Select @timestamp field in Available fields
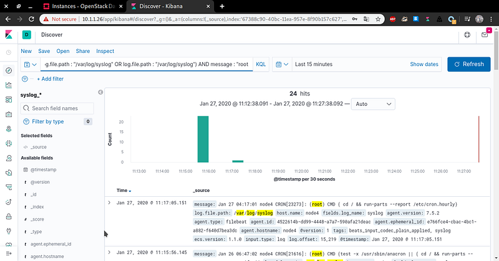Image resolution: width=499 pixels, height=261 pixels. click(43, 170)
